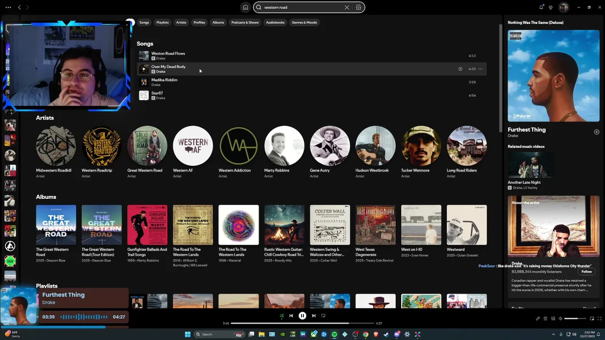Toggle shuffle playback

pos(282,315)
